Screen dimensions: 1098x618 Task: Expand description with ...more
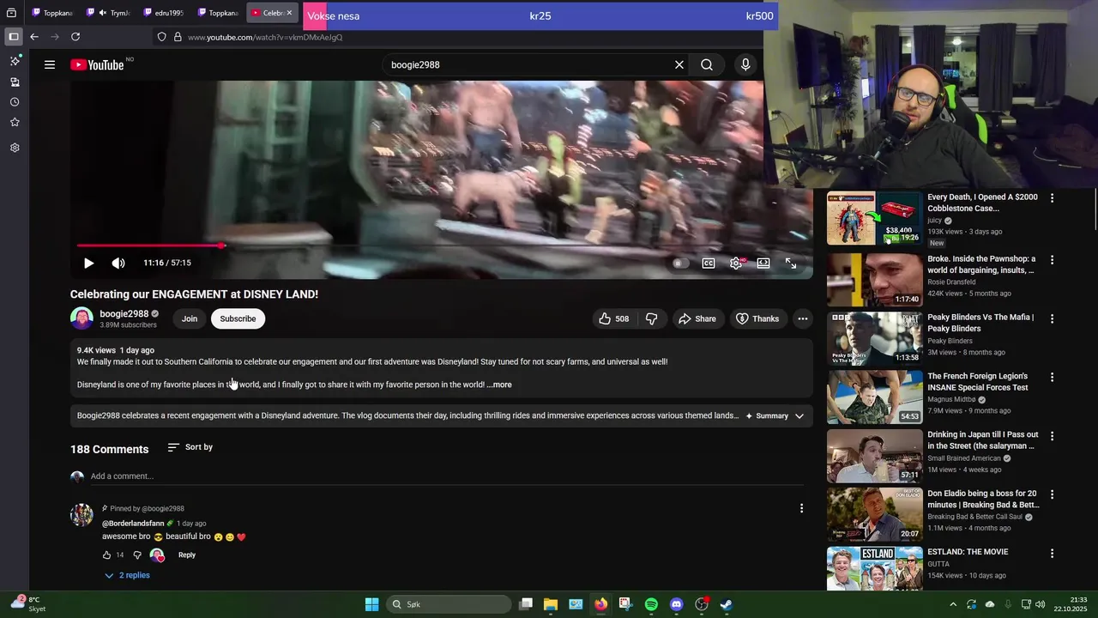point(499,385)
